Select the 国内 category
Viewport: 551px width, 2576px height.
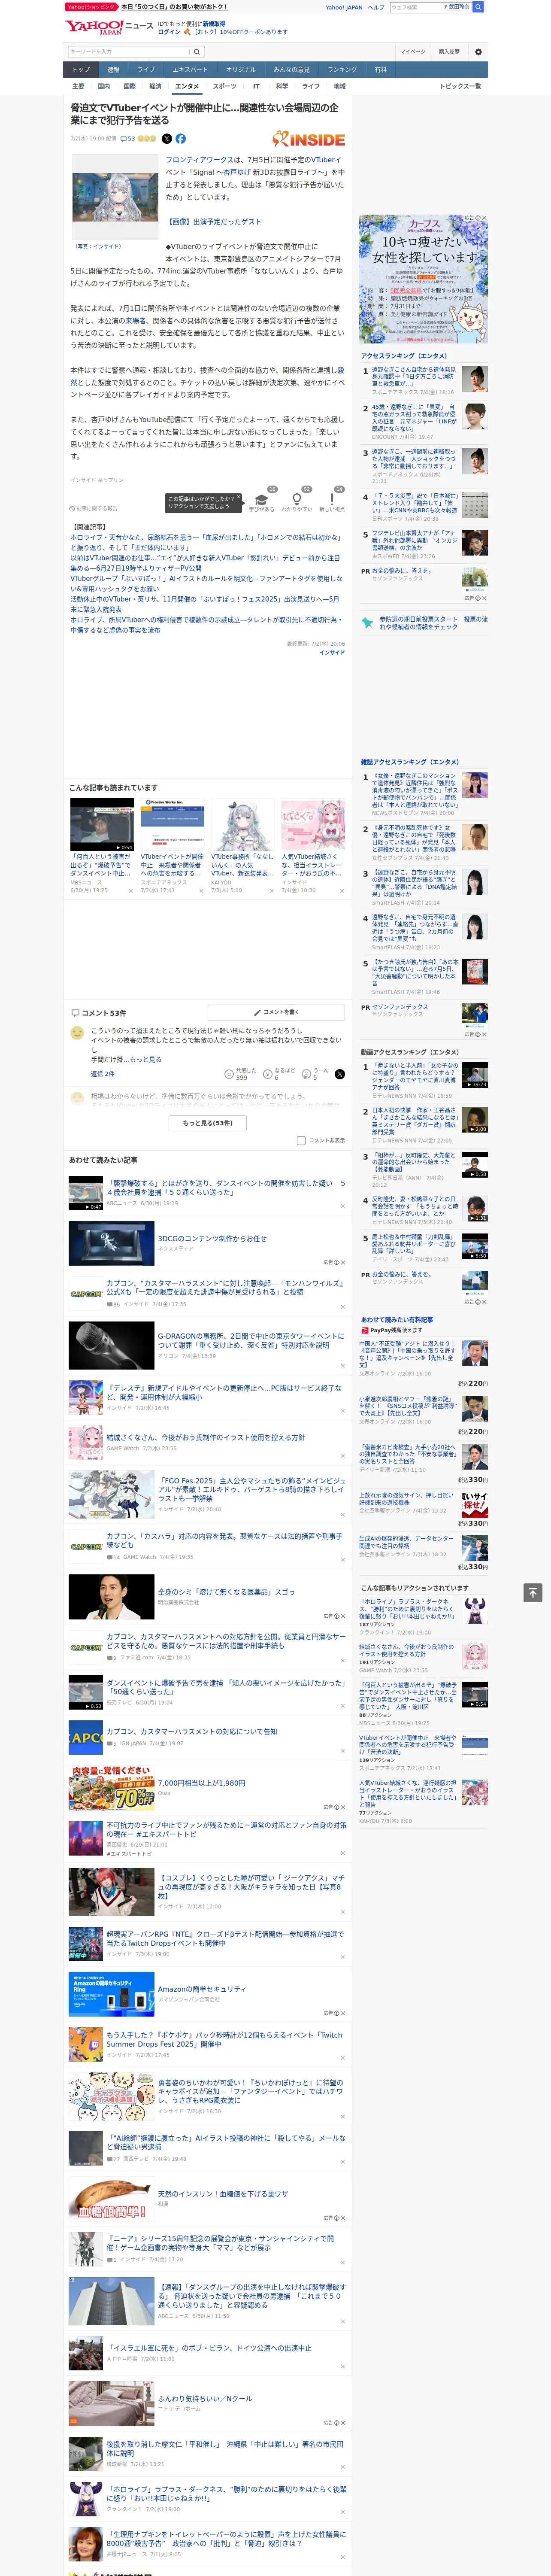(103, 86)
